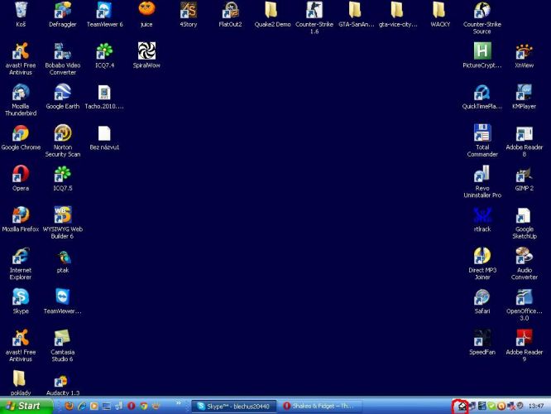551x414 pixels.
Task: Open the Mozilla Firefox desktop shortcut
Action: (x=21, y=219)
